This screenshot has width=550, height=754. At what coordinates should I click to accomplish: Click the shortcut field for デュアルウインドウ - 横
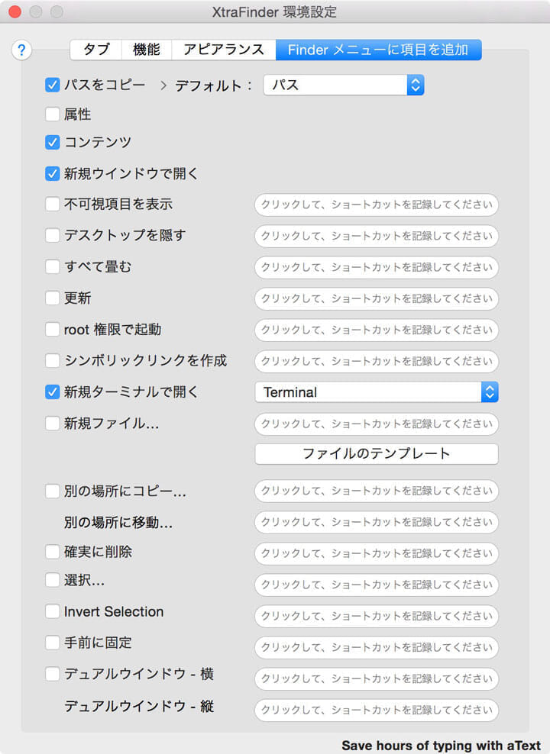[376, 678]
